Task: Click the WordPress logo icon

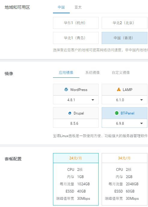Action: tap(66, 89)
